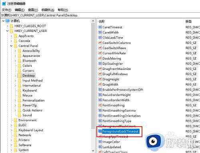Image resolution: width=200 pixels, height=153 pixels.
Task: Expand the Console key
Action: [11, 41]
